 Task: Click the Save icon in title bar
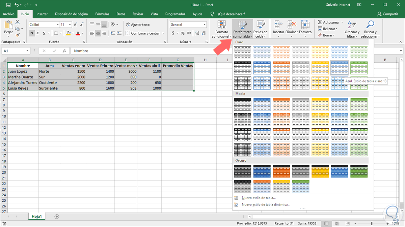tap(8, 5)
